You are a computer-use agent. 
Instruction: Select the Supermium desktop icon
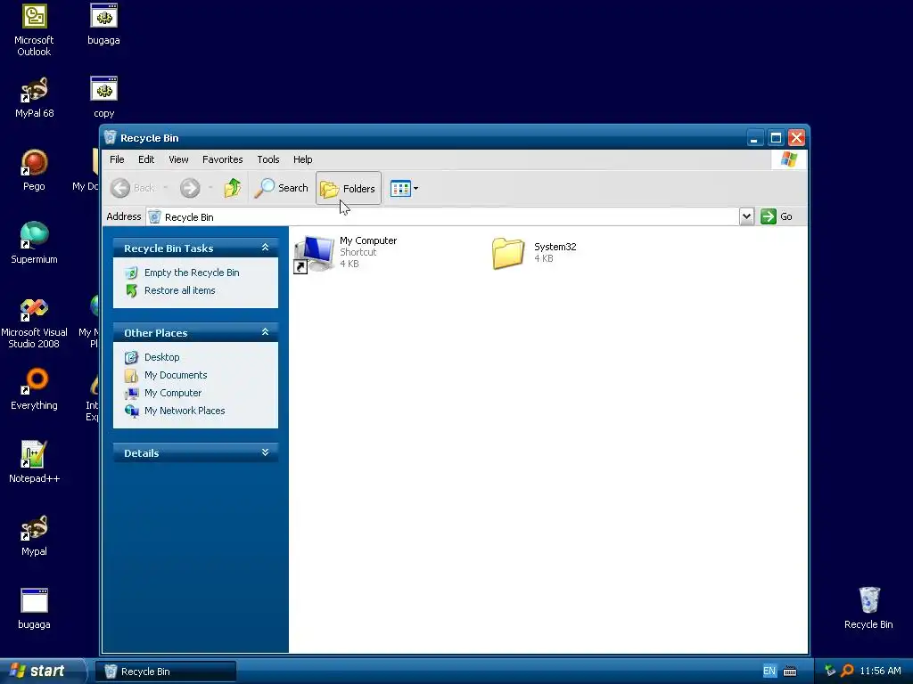34,243
